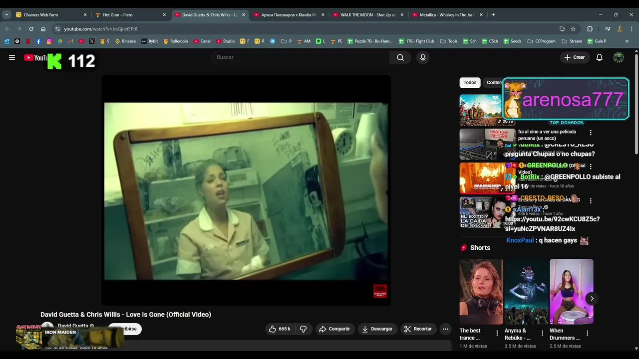Open the YouTube hamburger guide menu
The image size is (639, 359).
coord(12,57)
